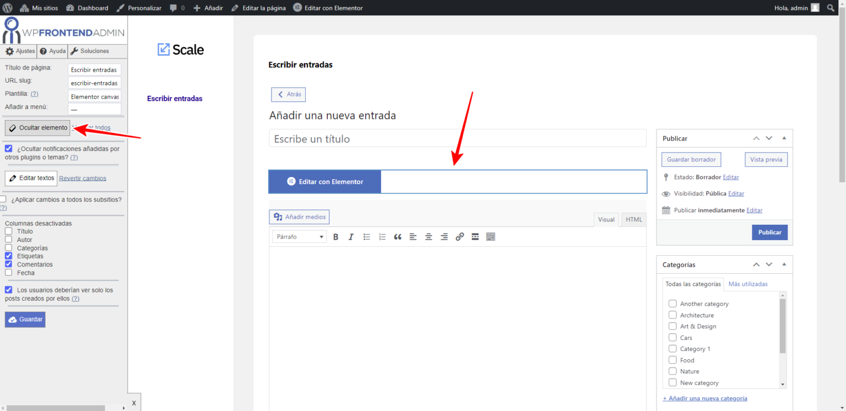Disable the Etiquetas column checkbox
The image size is (846, 411).
[8, 256]
